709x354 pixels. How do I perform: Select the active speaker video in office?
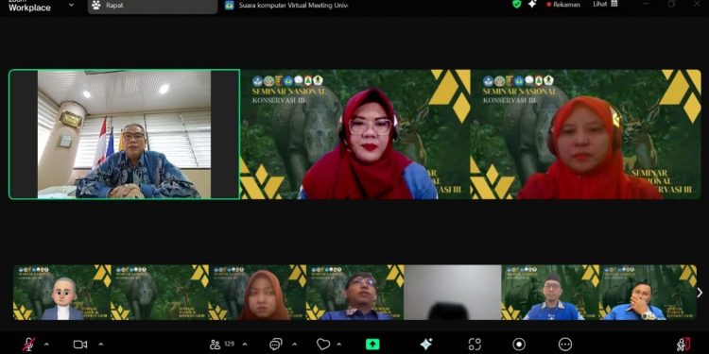coord(125,134)
